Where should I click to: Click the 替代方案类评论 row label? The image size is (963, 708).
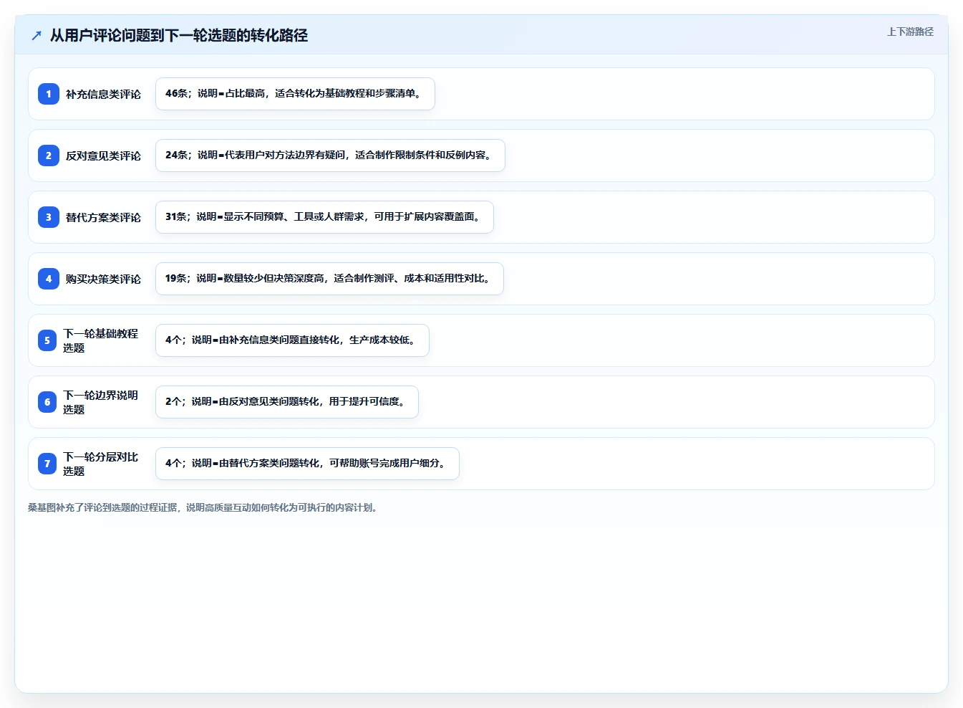pyautogui.click(x=103, y=217)
